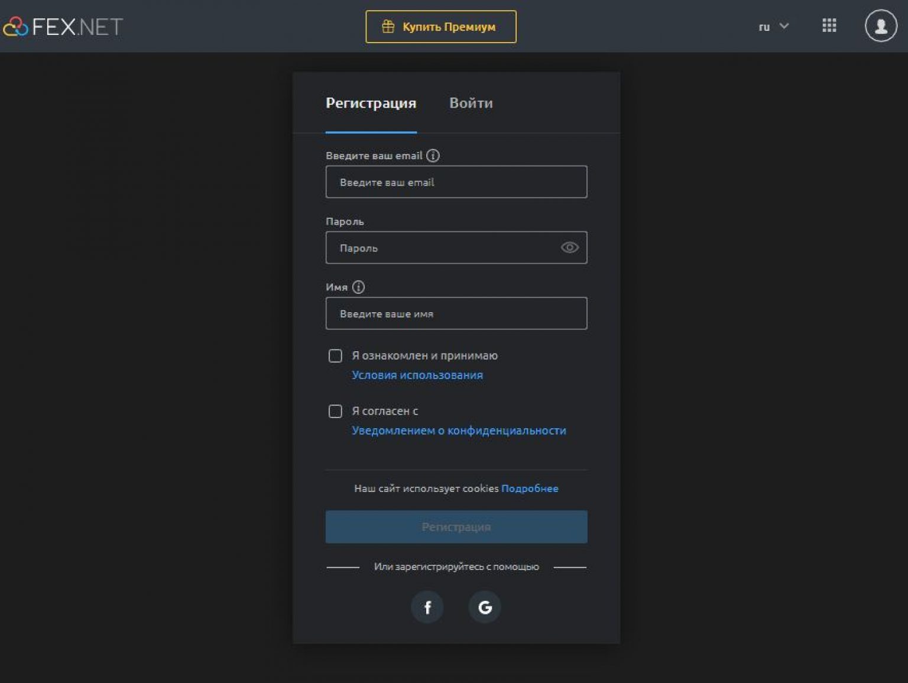
Task: Switch to the Войти tab
Action: pyautogui.click(x=471, y=103)
